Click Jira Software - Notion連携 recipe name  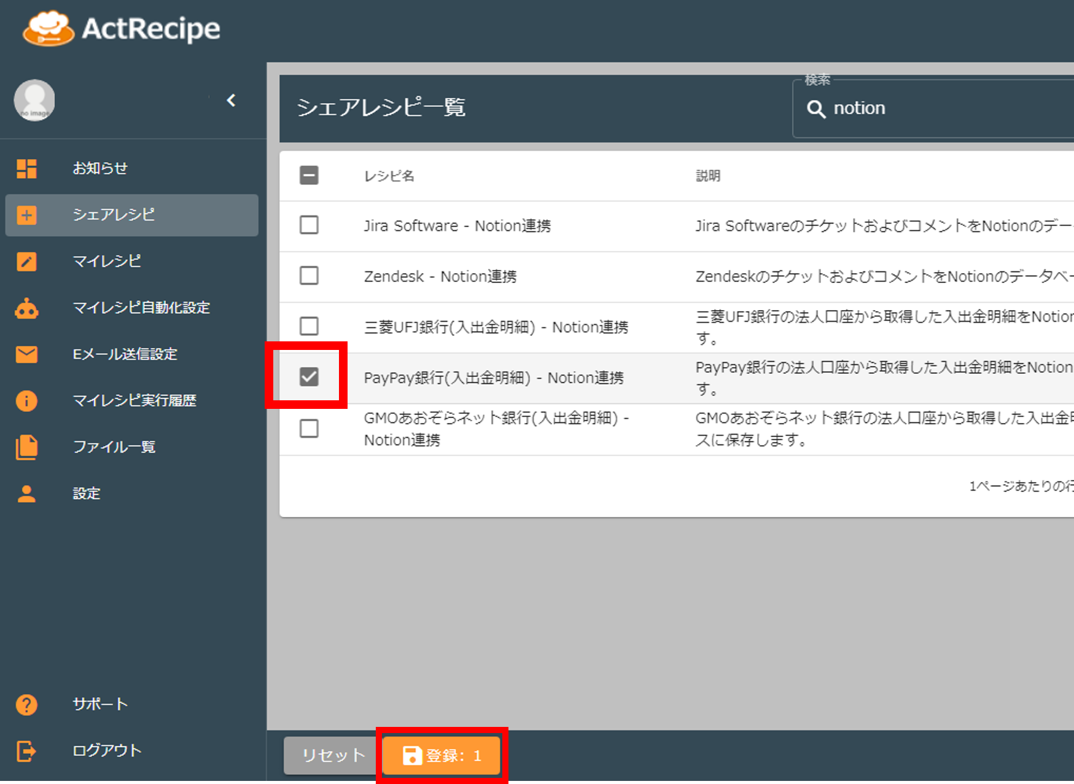(x=457, y=226)
